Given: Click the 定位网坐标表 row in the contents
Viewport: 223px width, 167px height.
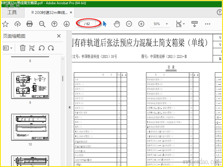Looking at the screenshot, I should pos(100,151).
